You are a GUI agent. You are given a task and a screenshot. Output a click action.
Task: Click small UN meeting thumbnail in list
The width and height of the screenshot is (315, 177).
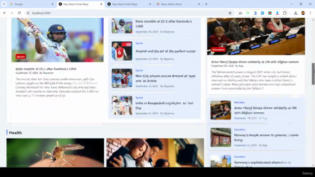(220, 110)
